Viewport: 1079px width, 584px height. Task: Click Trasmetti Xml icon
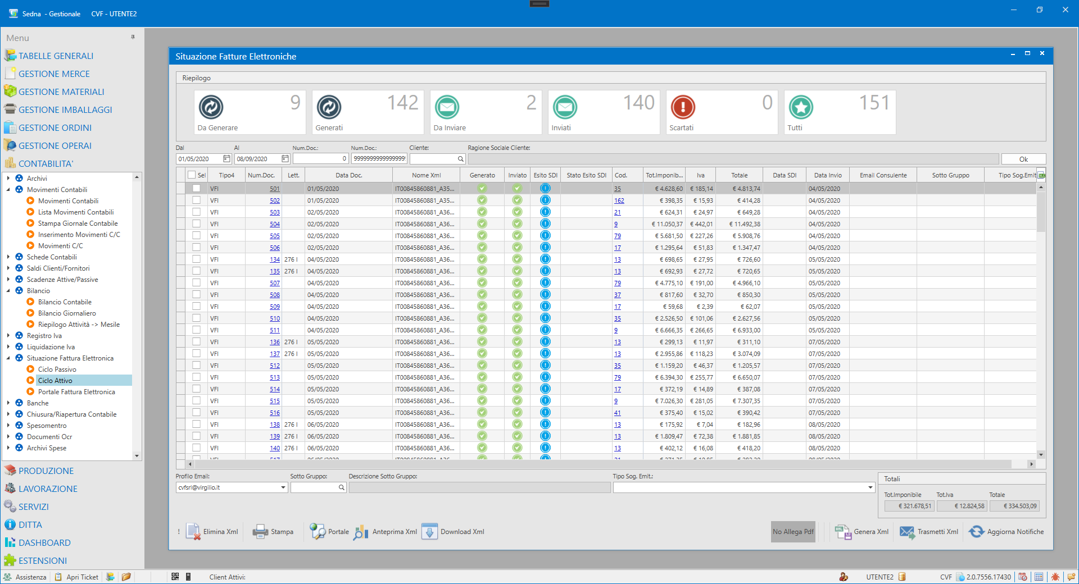(x=907, y=531)
